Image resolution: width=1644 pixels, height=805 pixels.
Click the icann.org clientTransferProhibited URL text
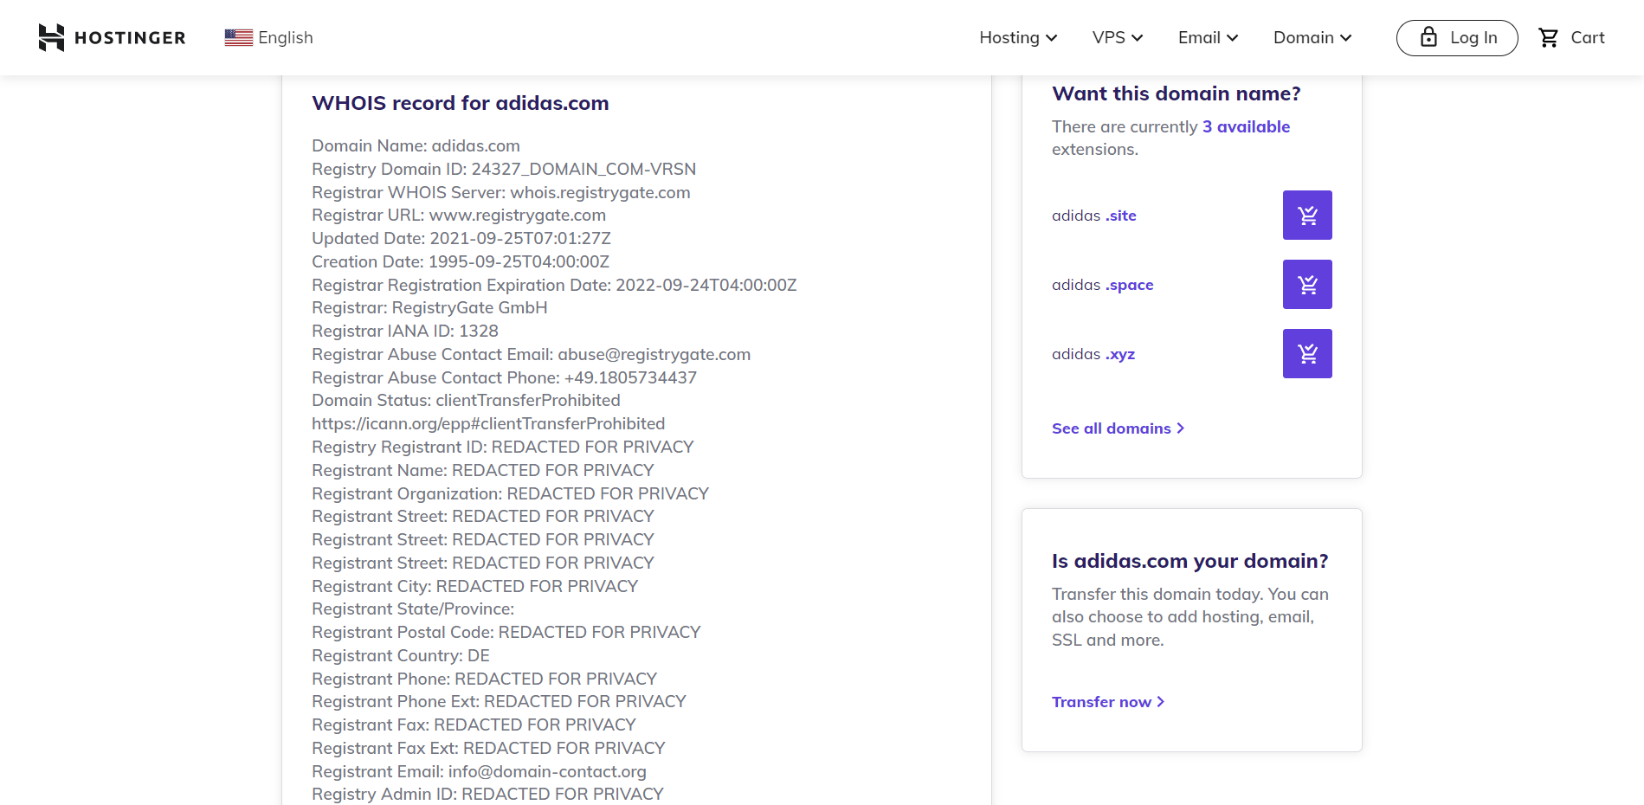488,423
